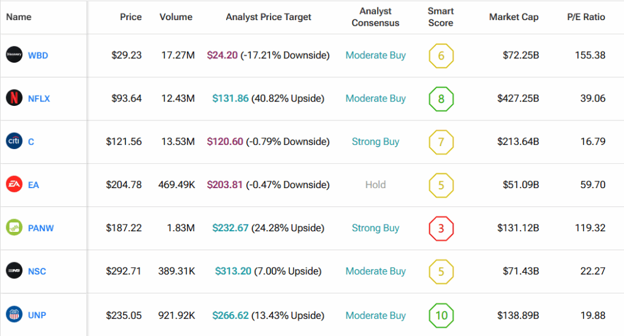
Task: Click the Market Cap column header
Action: click(x=514, y=17)
